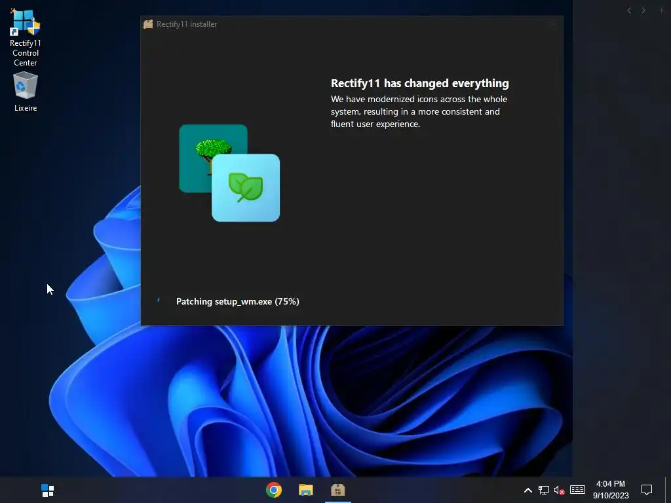671x503 pixels.
Task: Open the Rectify11 Control Center desktop shortcut
Action: click(x=26, y=37)
